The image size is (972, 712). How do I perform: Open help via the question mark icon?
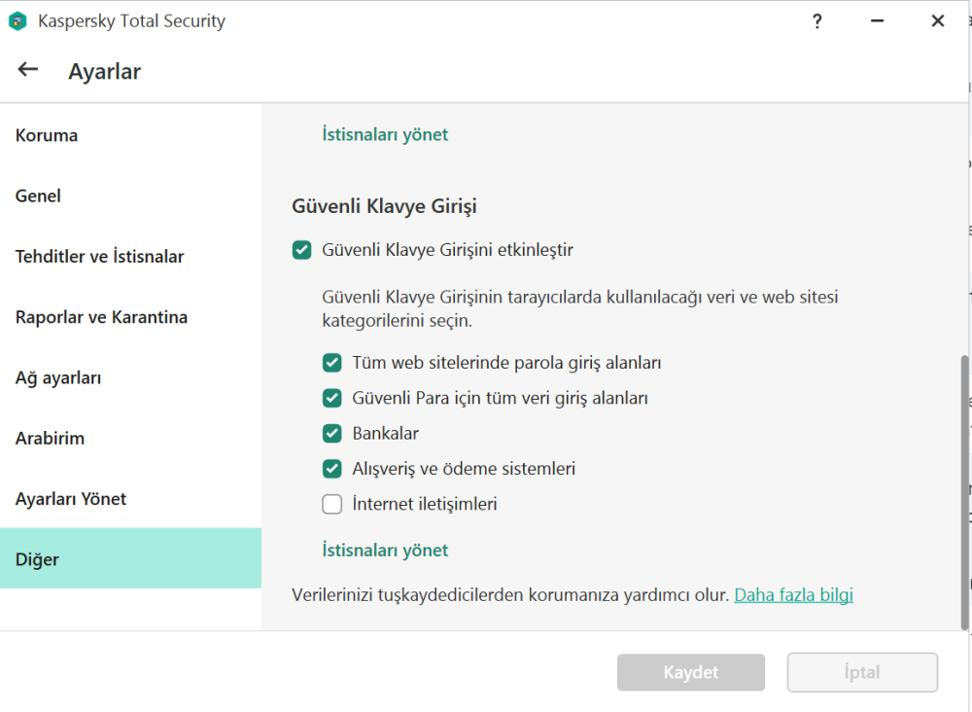point(817,20)
